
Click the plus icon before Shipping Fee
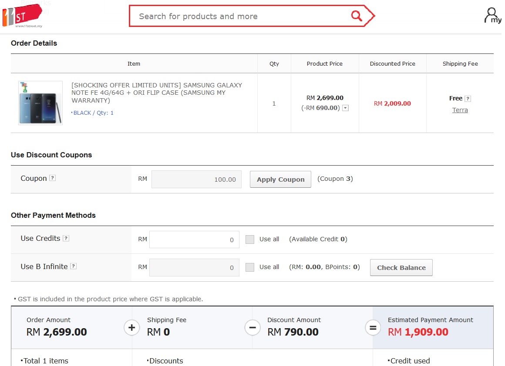132,327
